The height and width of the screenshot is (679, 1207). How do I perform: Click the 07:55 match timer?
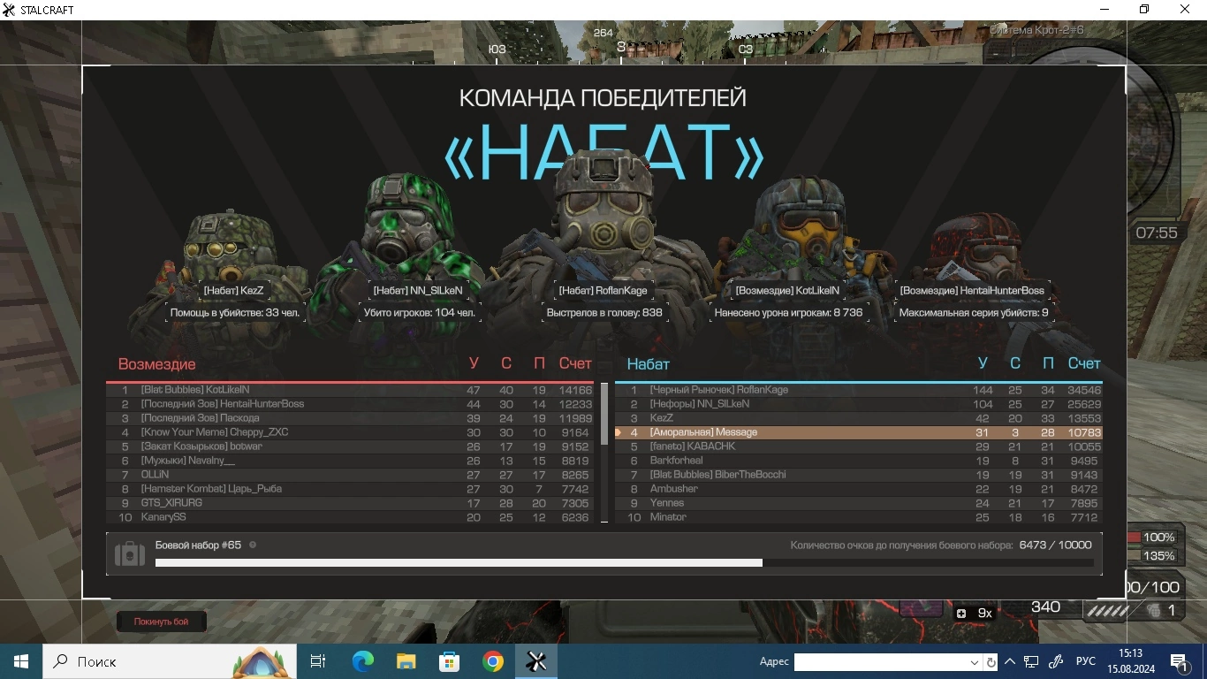1157,233
